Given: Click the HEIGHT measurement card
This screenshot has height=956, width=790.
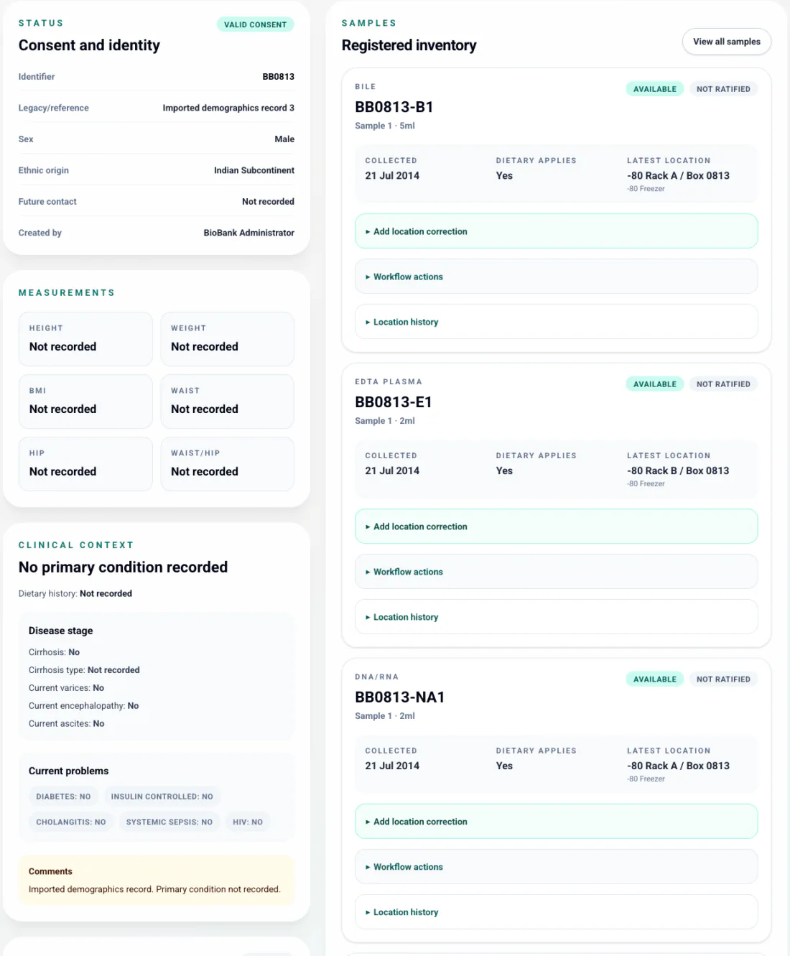Looking at the screenshot, I should click(x=85, y=339).
